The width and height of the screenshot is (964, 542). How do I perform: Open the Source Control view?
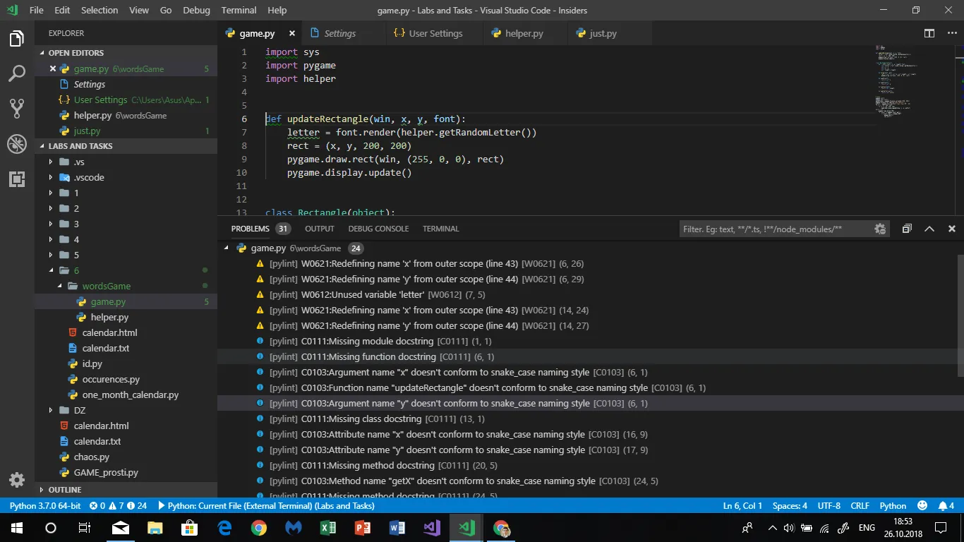[17, 108]
